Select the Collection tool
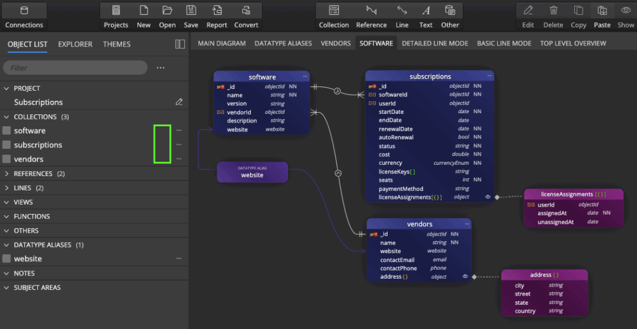 [x=334, y=11]
